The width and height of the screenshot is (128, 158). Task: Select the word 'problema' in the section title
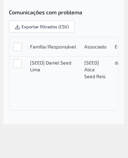click(70, 13)
